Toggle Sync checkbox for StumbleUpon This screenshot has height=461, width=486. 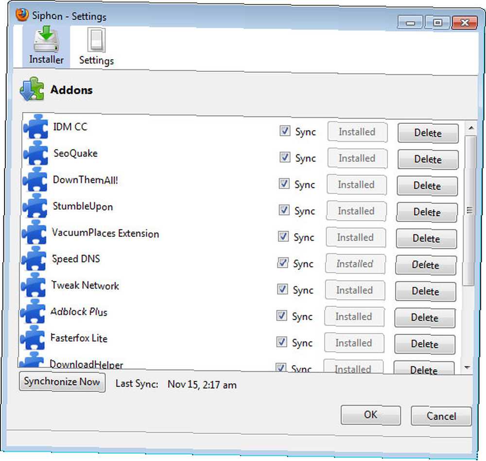tap(284, 210)
